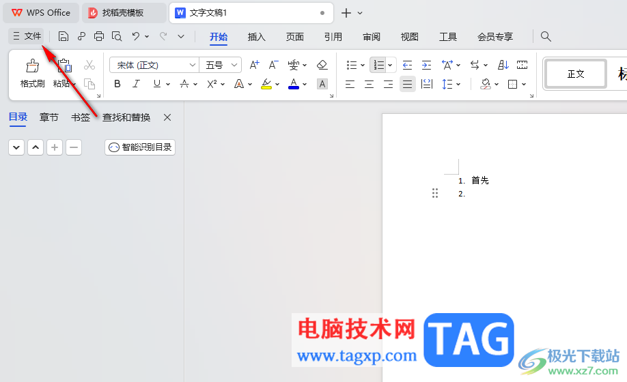Toggle Italic formatting
This screenshot has width=627, height=382.
137,84
